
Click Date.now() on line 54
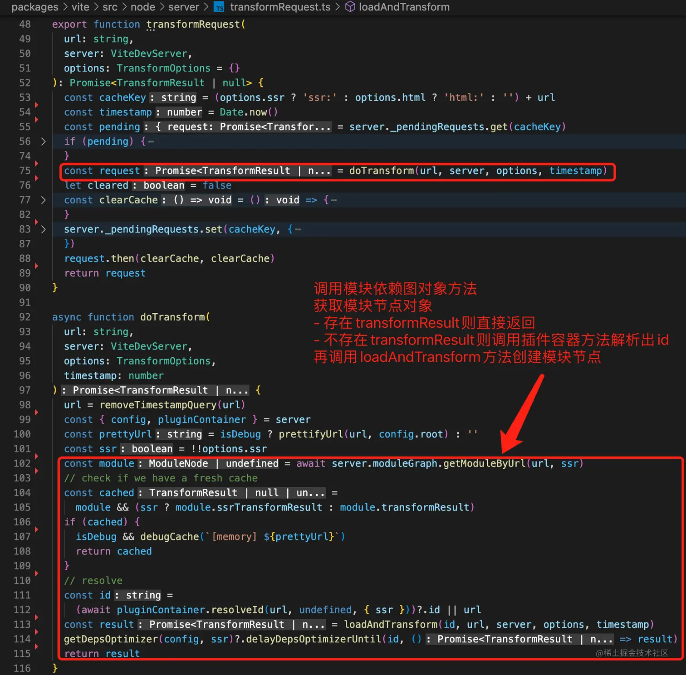(249, 112)
